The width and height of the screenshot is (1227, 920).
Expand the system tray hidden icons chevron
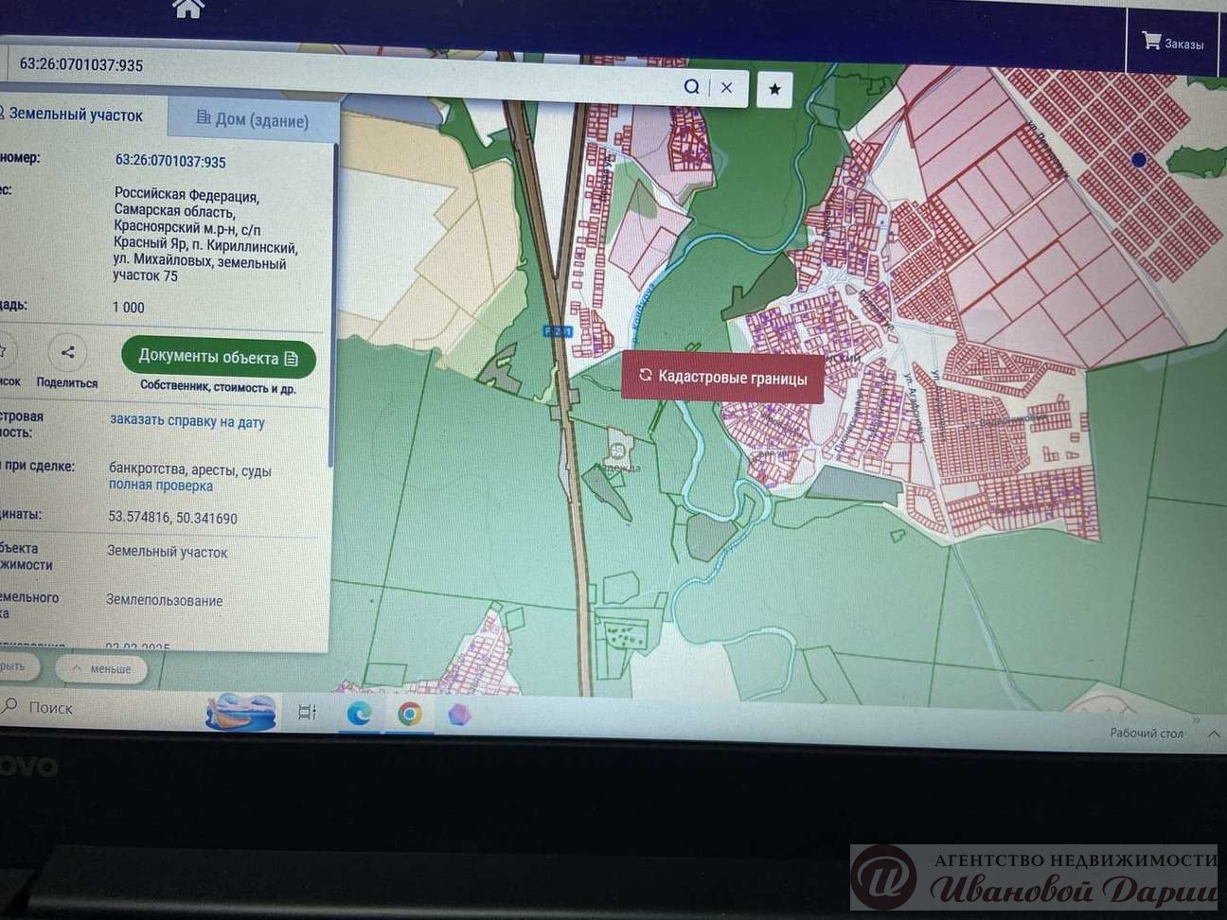[1213, 734]
